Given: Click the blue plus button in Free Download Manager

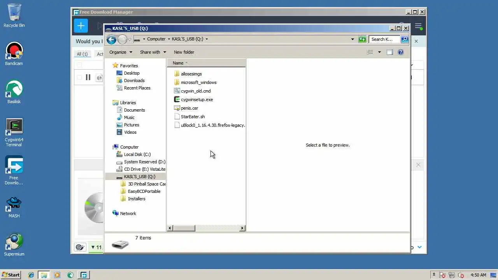Looking at the screenshot, I should tap(81, 26).
